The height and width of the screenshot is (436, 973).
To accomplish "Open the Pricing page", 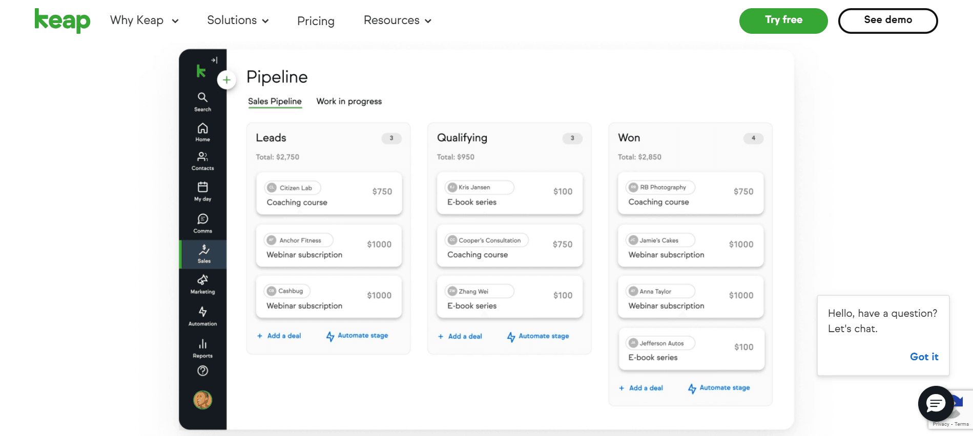I will click(316, 21).
